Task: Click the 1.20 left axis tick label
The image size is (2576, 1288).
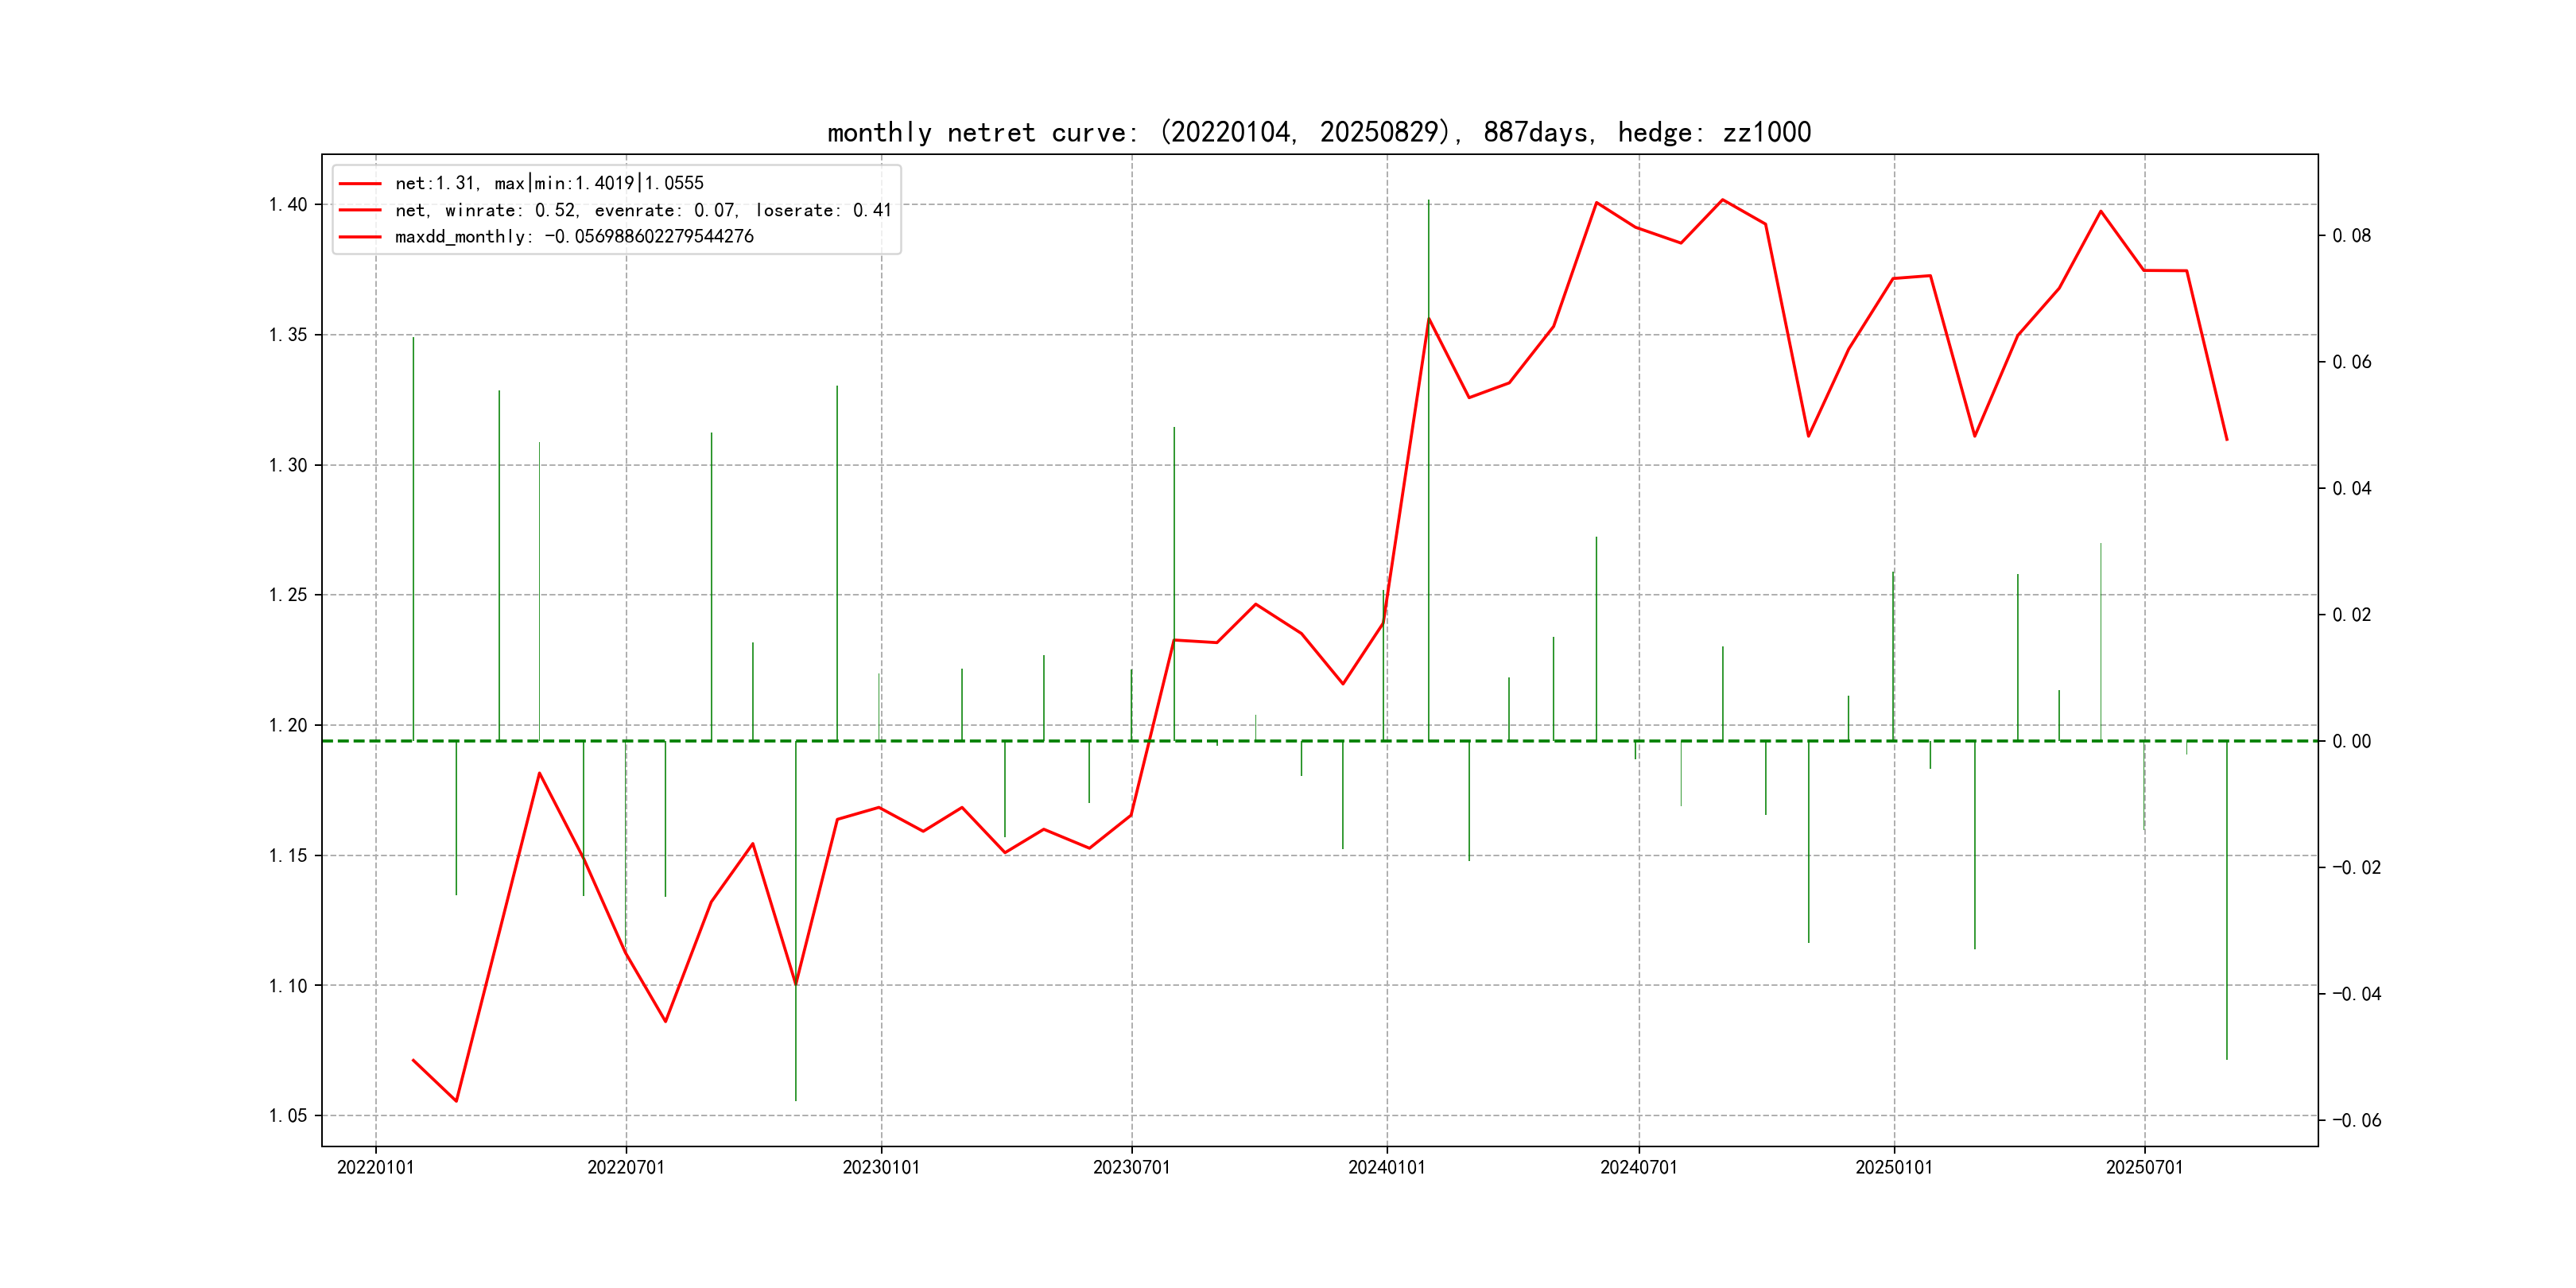Action: click(x=288, y=725)
